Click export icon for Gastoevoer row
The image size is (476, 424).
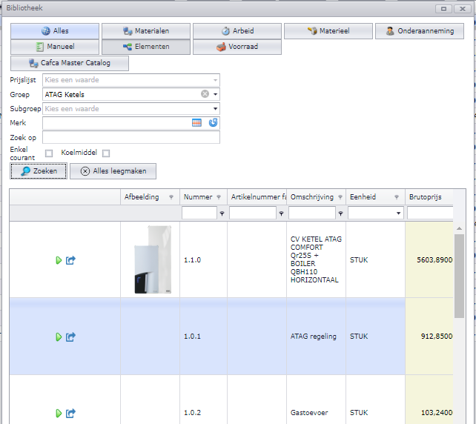pyautogui.click(x=70, y=413)
